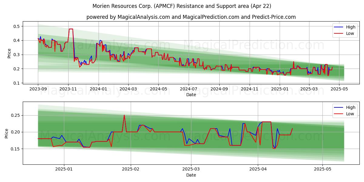
Task: Click the 2024-01 tick label in top chart
Action: coord(98,89)
